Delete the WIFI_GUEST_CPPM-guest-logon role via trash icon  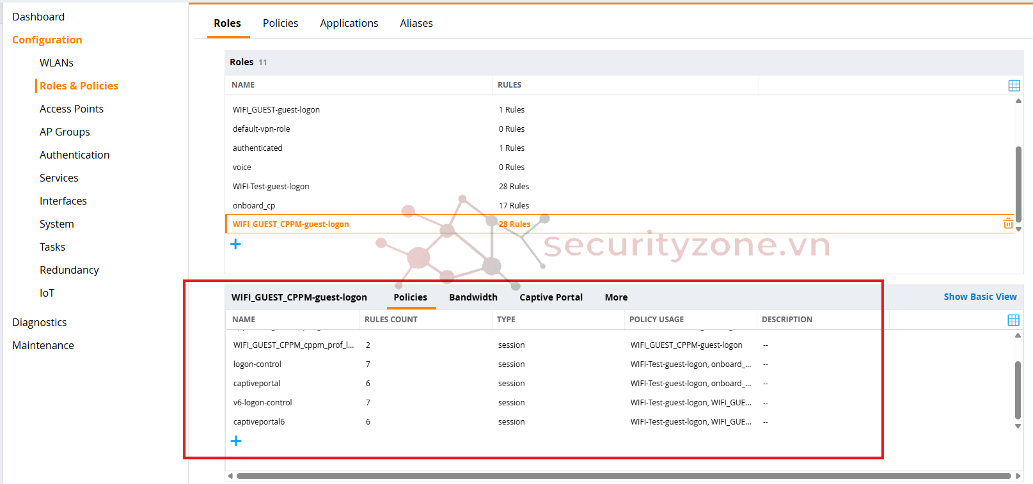tap(1007, 224)
